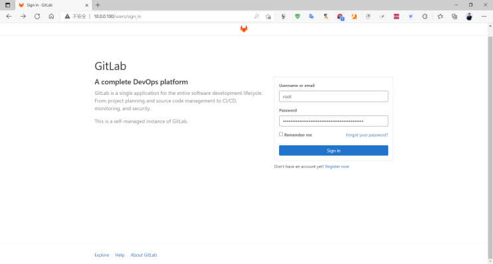This screenshot has width=493, height=264.
Task: Select the Sign in · GitLab tab
Action: click(53, 5)
